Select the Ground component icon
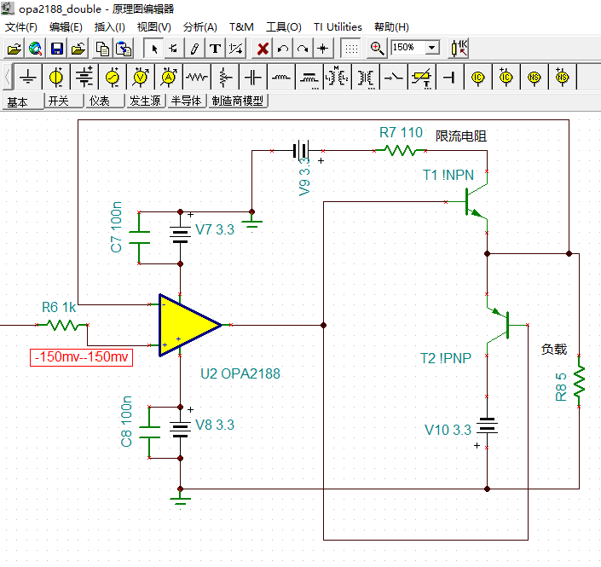The image size is (601, 567). point(28,78)
